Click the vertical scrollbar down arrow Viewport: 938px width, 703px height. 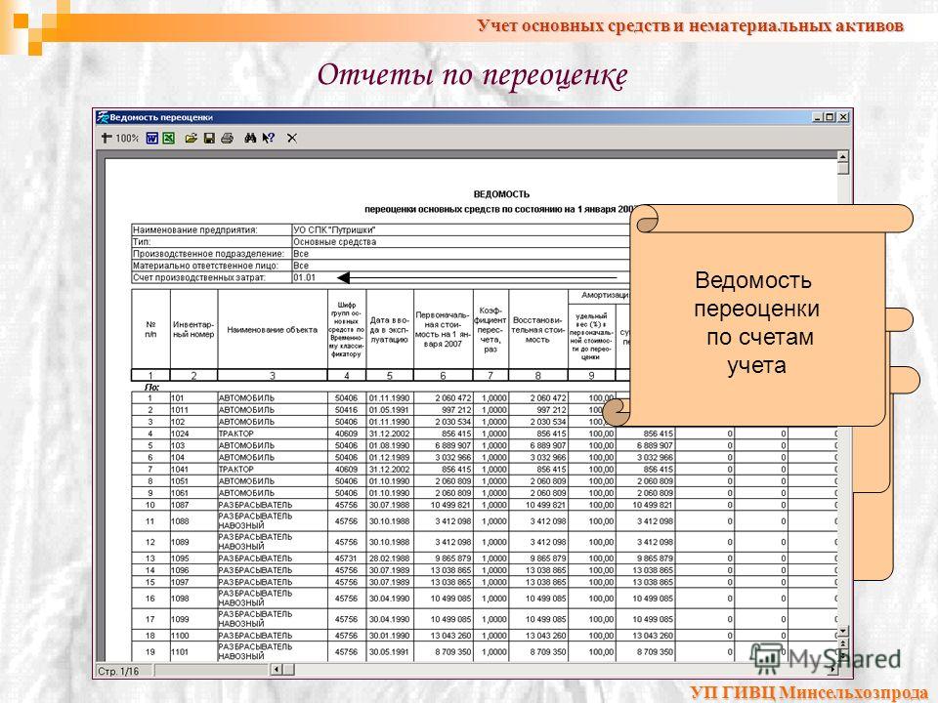click(843, 632)
